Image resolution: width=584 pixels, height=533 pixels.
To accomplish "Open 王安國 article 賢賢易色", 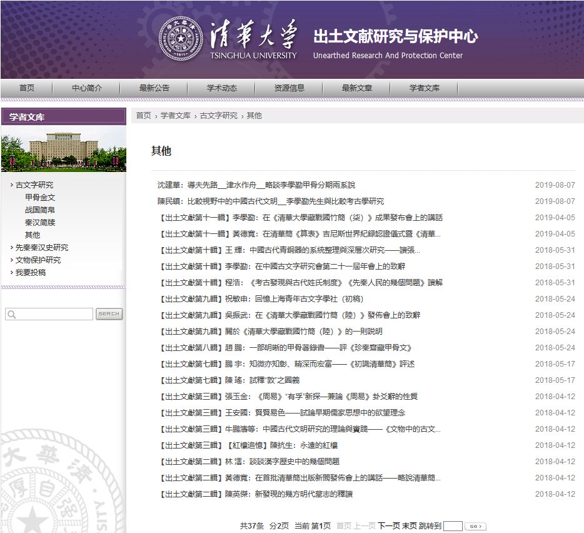I will coord(283,413).
